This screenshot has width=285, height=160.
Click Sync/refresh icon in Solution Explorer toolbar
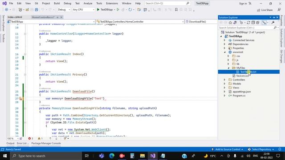point(248,23)
